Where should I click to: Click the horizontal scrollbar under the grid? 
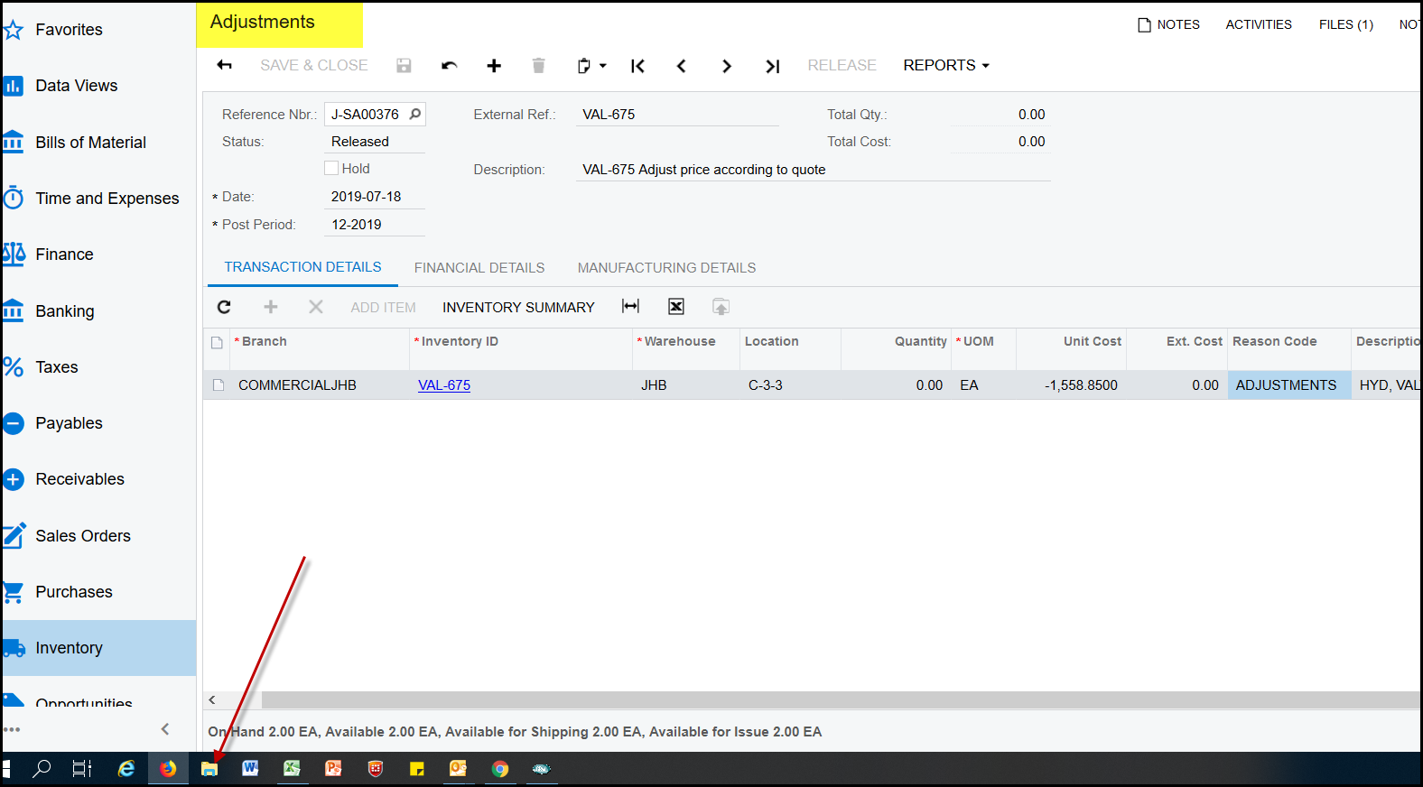tap(813, 700)
